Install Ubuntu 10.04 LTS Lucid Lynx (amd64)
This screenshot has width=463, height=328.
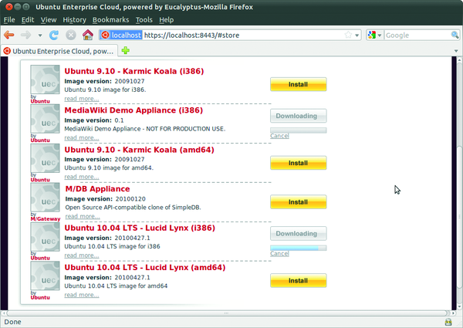[x=298, y=280]
